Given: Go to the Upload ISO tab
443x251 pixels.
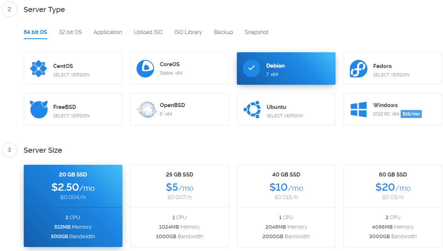Looking at the screenshot, I should (x=148, y=32).
